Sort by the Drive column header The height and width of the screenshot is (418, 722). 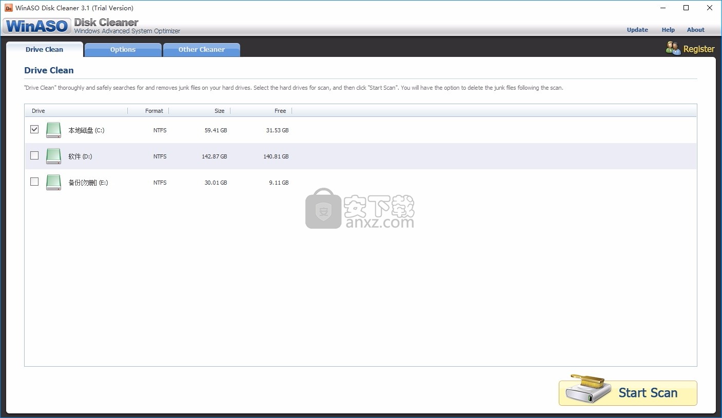(76, 111)
